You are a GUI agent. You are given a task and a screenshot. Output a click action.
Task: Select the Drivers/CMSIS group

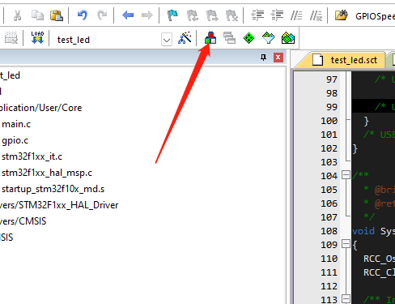click(23, 221)
